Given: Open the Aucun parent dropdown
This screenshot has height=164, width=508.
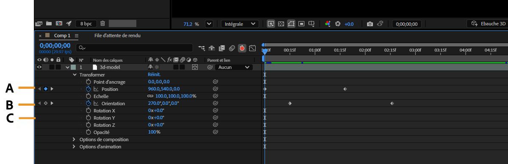Looking at the screenshot, I should pyautogui.click(x=234, y=67).
